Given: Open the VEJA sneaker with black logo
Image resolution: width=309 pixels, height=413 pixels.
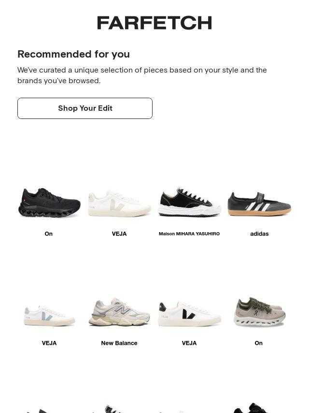Looking at the screenshot, I should click(x=189, y=314).
